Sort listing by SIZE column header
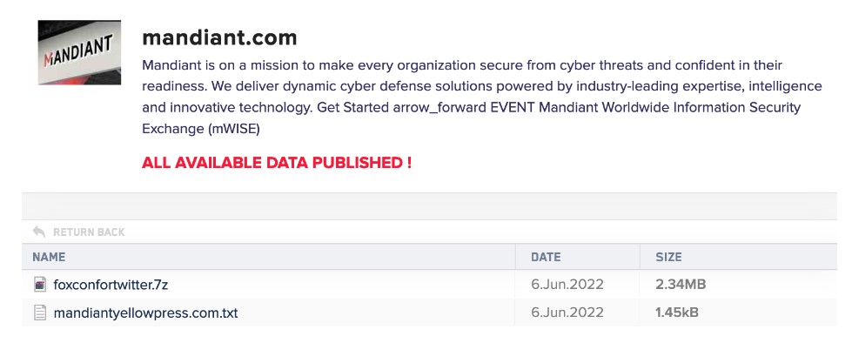The width and height of the screenshot is (852, 343). [x=669, y=257]
